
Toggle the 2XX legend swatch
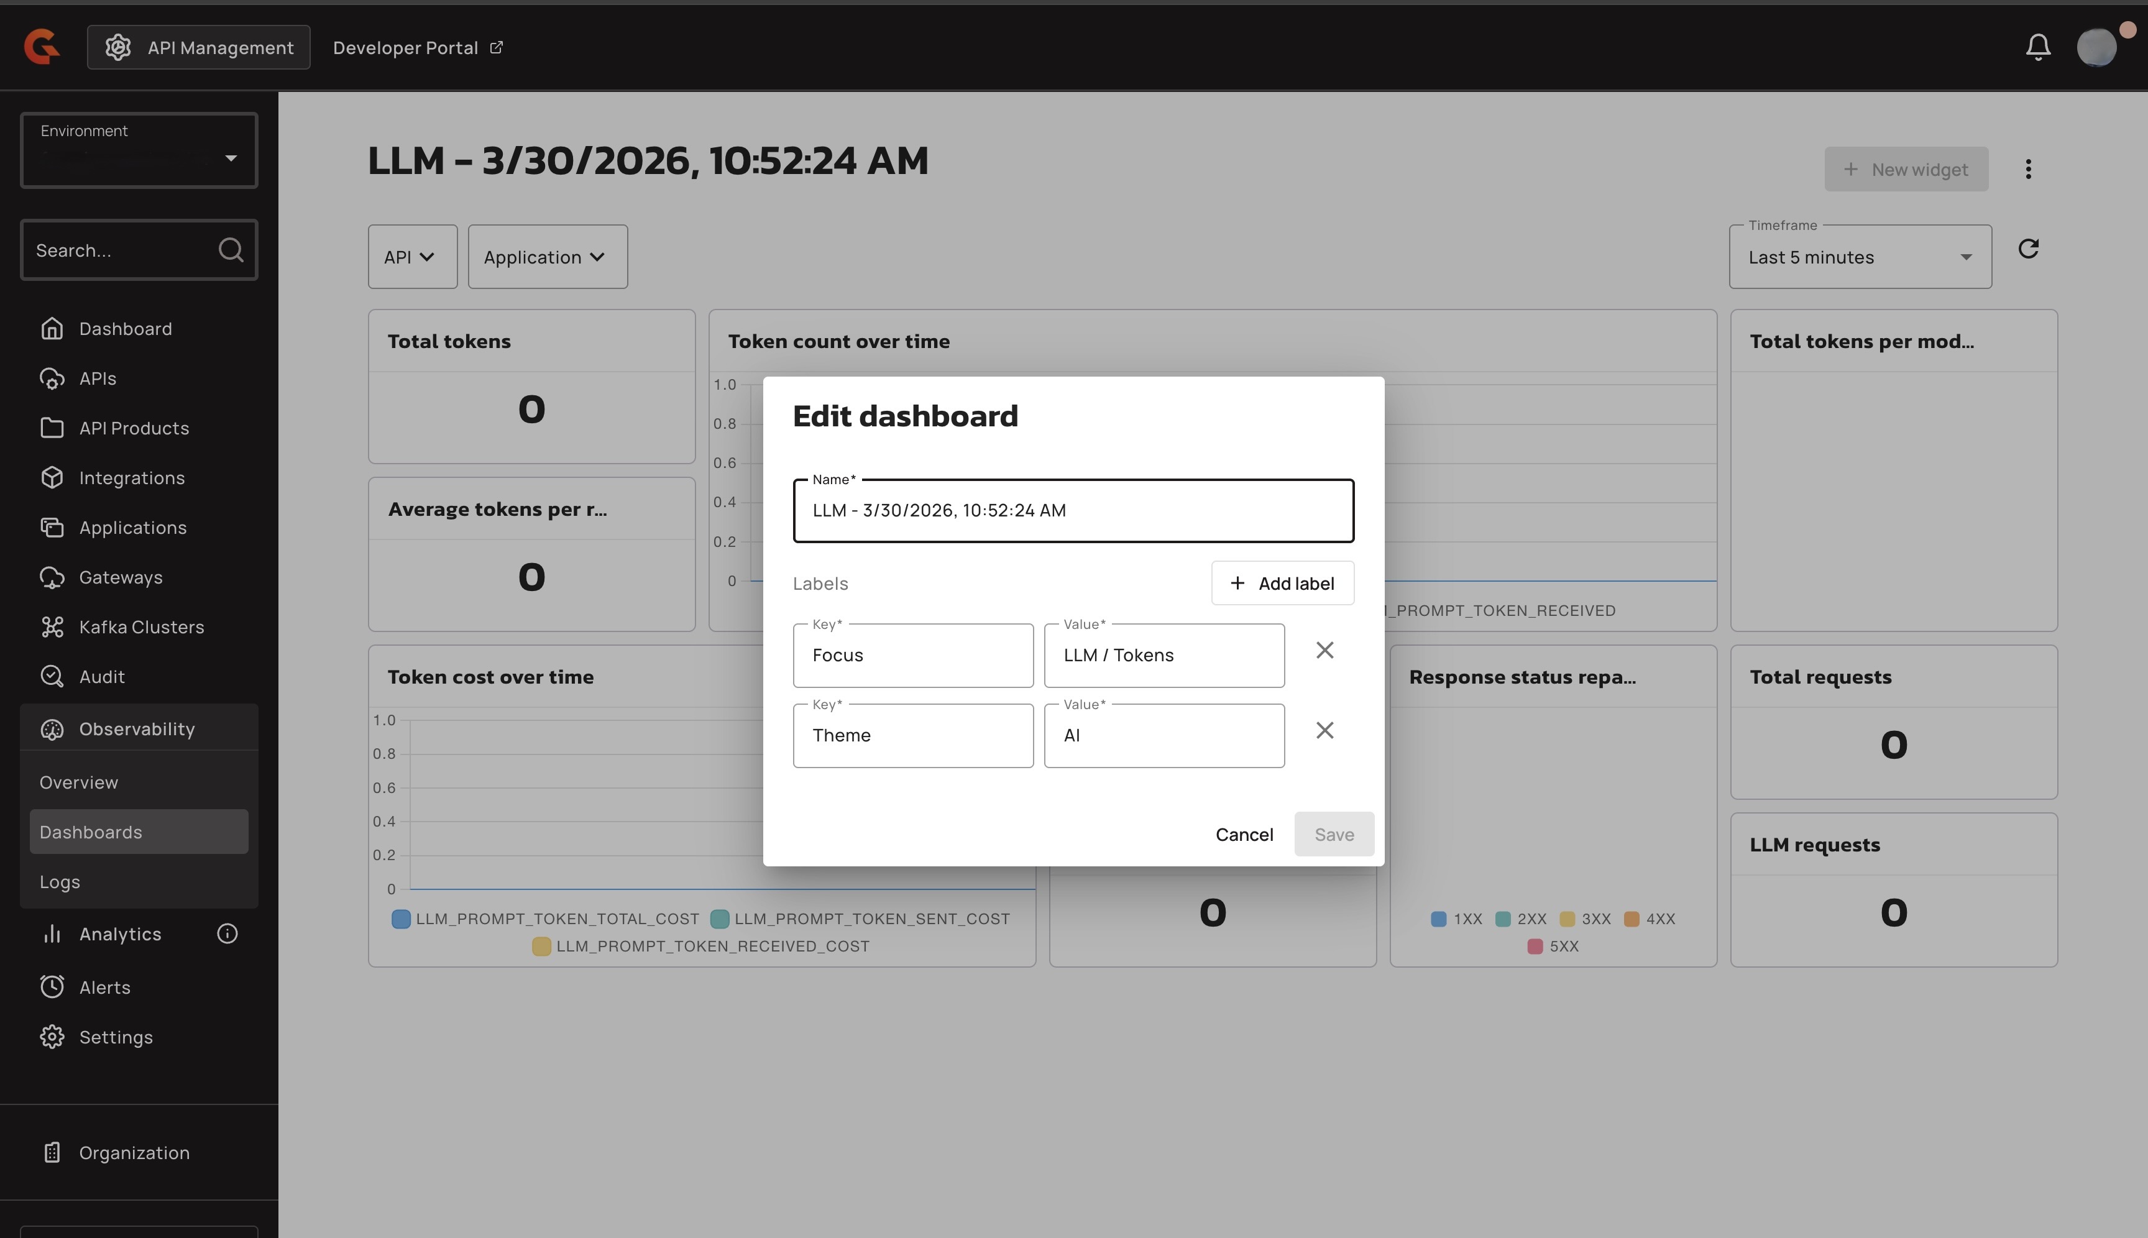coord(1503,919)
